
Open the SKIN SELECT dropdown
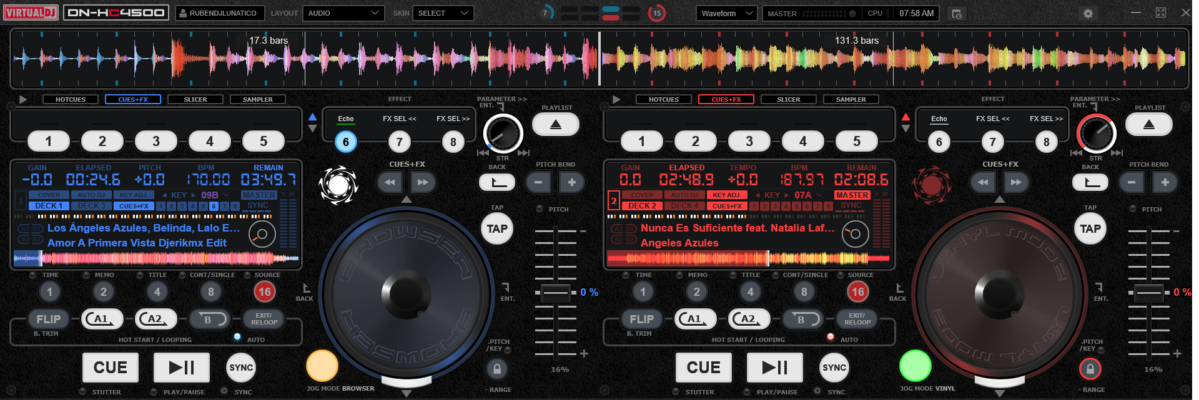[x=443, y=13]
